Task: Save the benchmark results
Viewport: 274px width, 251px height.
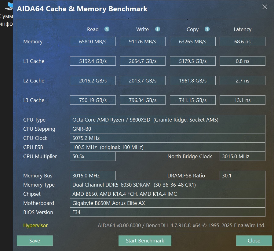Action: pyautogui.click(x=35, y=241)
